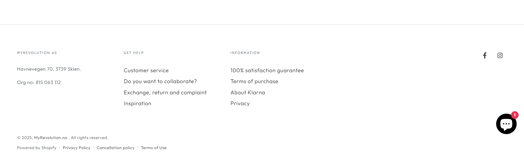Open the About Klarna page
The width and height of the screenshot is (524, 163).
248,93
